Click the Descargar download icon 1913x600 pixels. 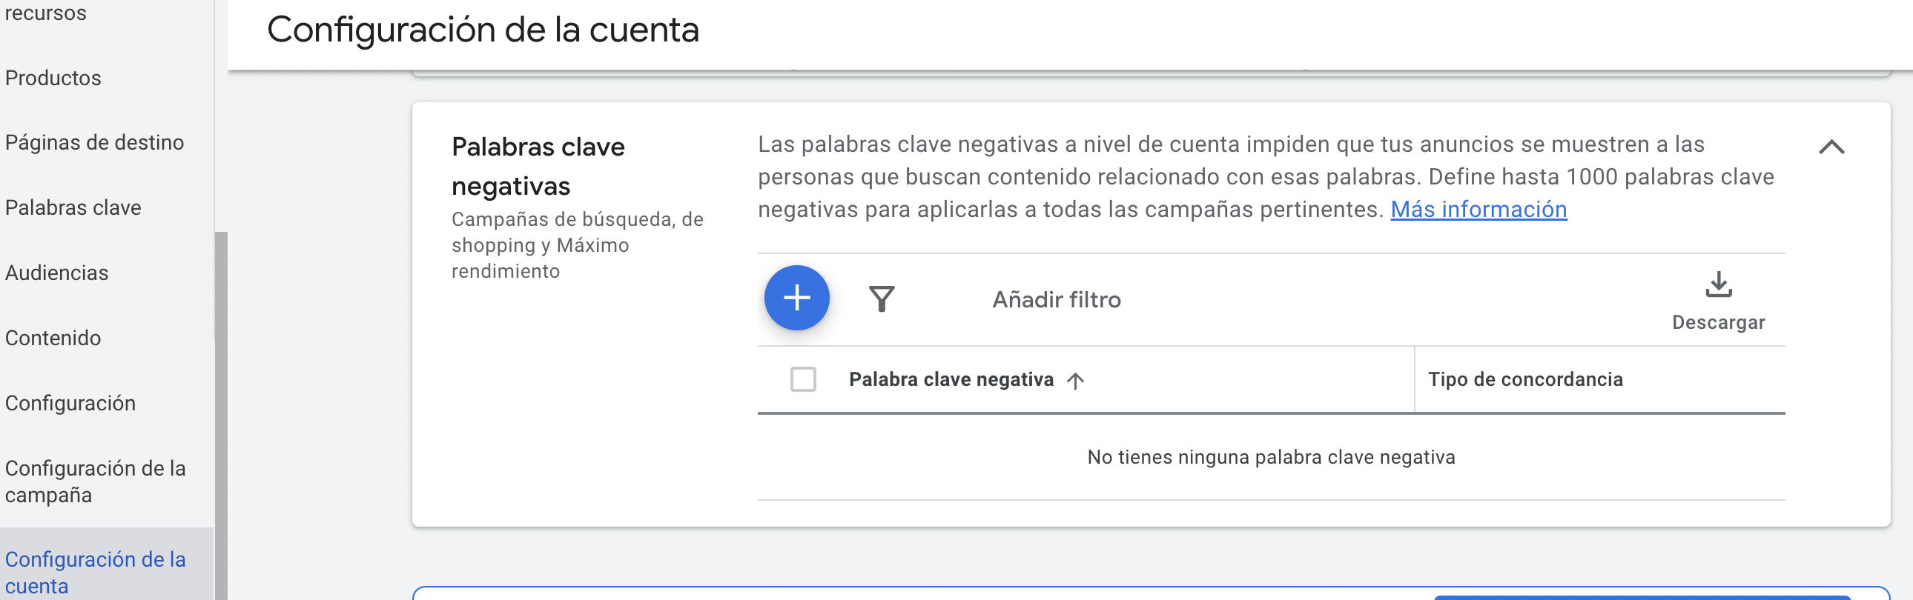click(x=1718, y=284)
